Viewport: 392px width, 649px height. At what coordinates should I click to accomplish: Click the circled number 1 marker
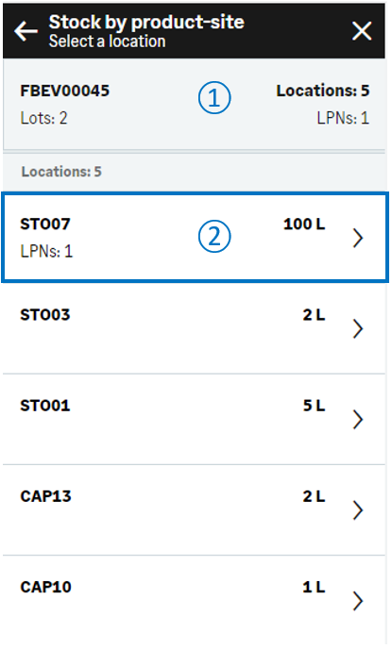[214, 98]
